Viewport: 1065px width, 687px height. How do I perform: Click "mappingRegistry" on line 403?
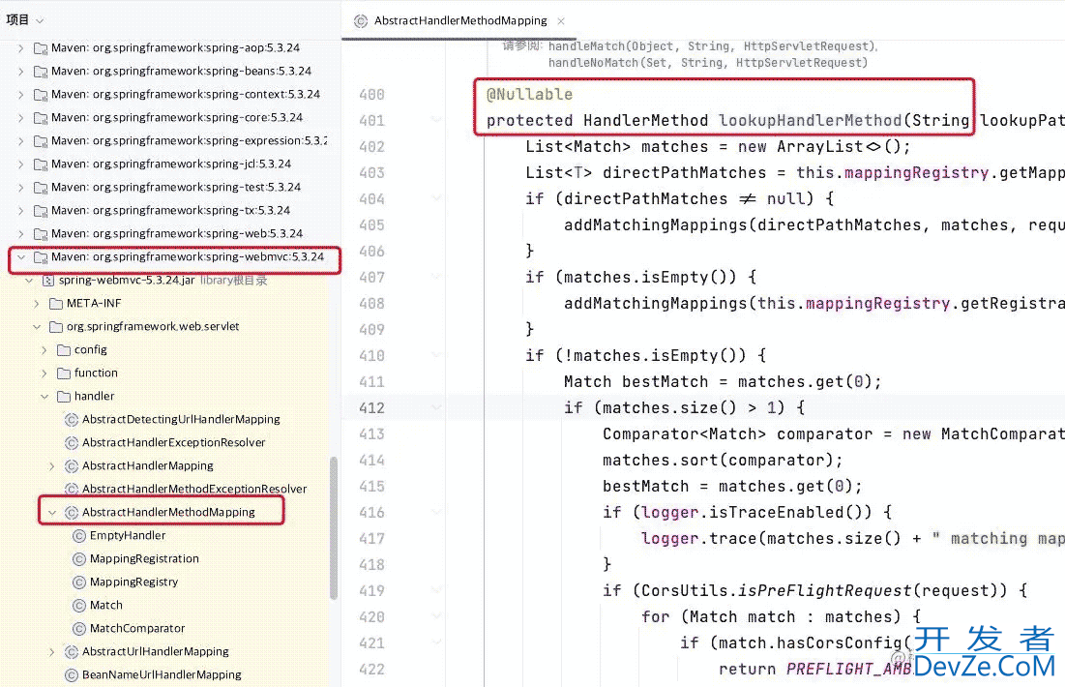coord(916,172)
